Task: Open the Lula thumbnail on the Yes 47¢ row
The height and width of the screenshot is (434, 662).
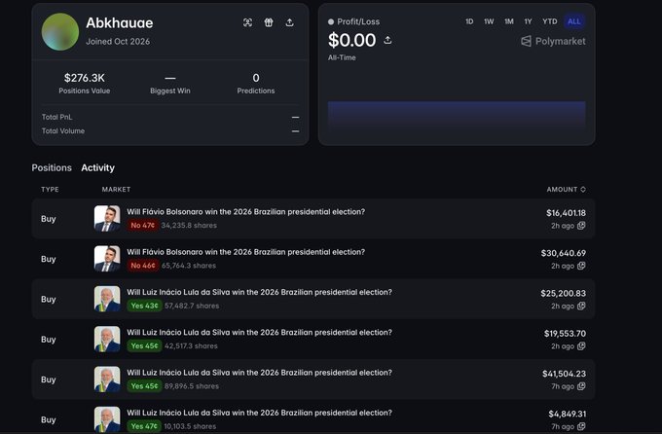Action: coord(107,419)
